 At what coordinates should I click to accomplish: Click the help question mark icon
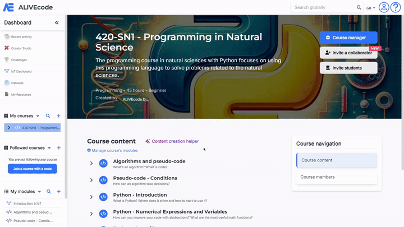pyautogui.click(x=396, y=7)
